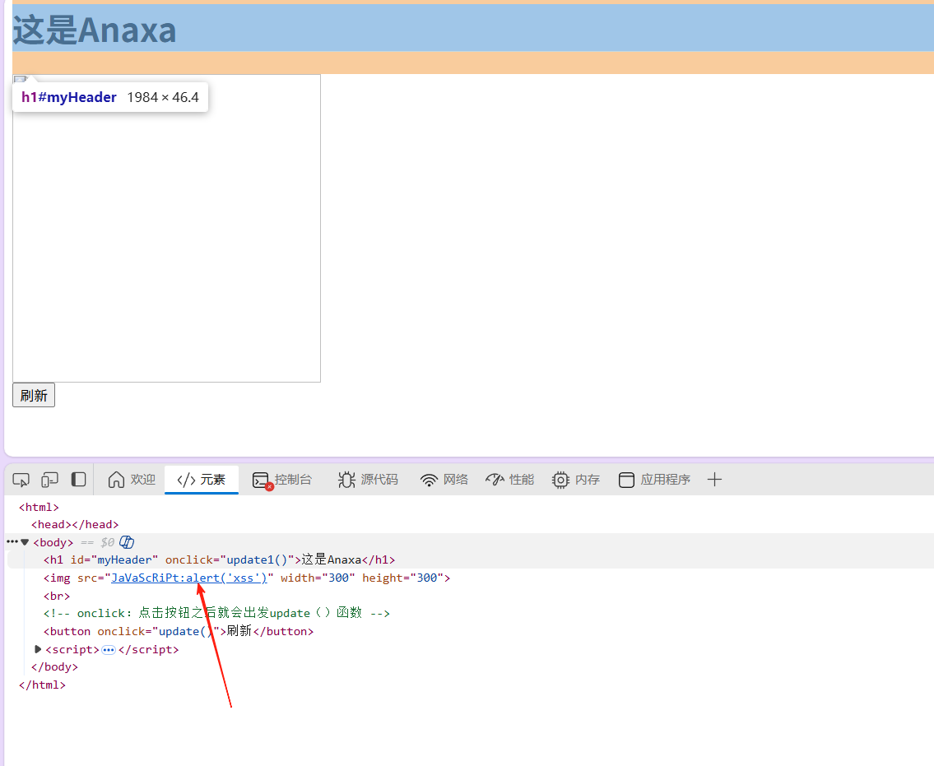
Task: Select the <html> opening tag row
Action: [x=39, y=507]
